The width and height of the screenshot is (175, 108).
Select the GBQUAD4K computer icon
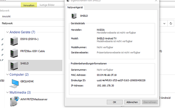(14, 84)
